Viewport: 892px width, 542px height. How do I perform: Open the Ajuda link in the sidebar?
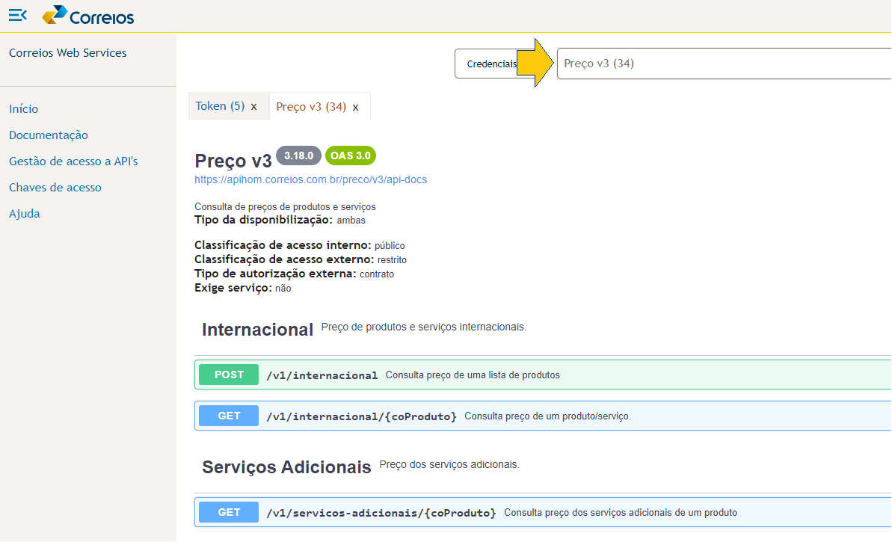25,213
